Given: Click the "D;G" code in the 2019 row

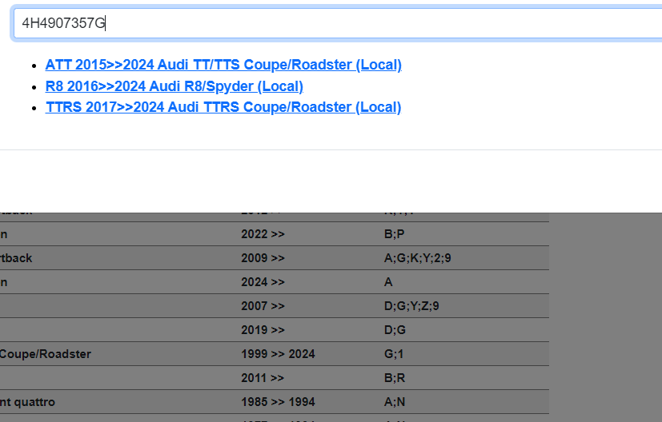Looking at the screenshot, I should coord(395,330).
